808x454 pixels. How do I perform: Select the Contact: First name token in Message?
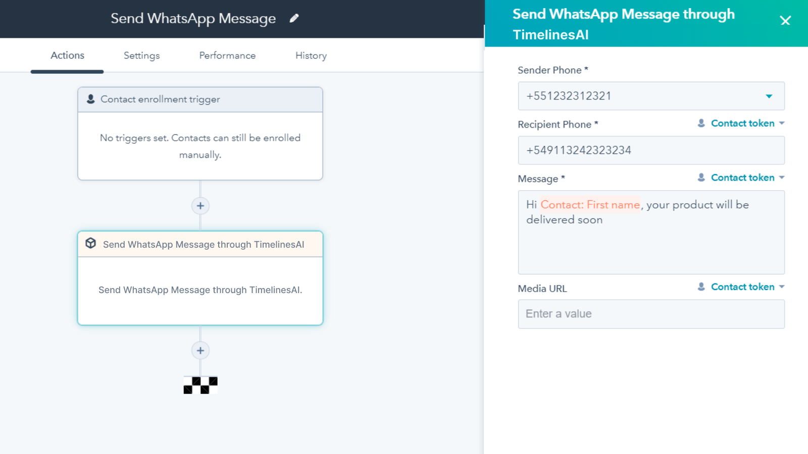click(589, 205)
